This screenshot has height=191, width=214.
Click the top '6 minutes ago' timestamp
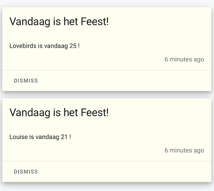coord(184,59)
